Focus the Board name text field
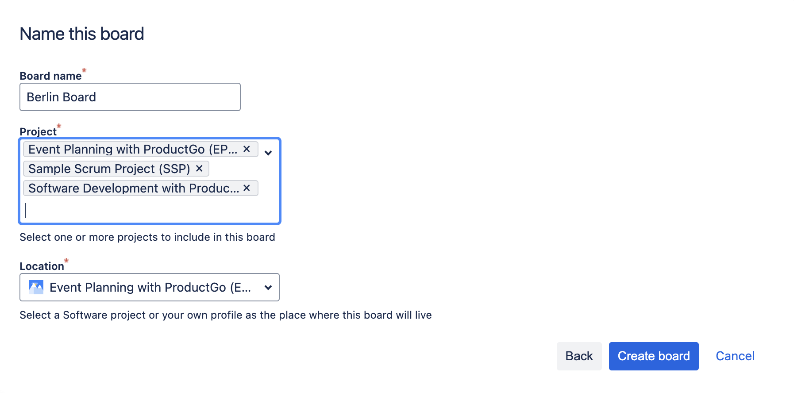This screenshot has height=393, width=794. (x=130, y=97)
